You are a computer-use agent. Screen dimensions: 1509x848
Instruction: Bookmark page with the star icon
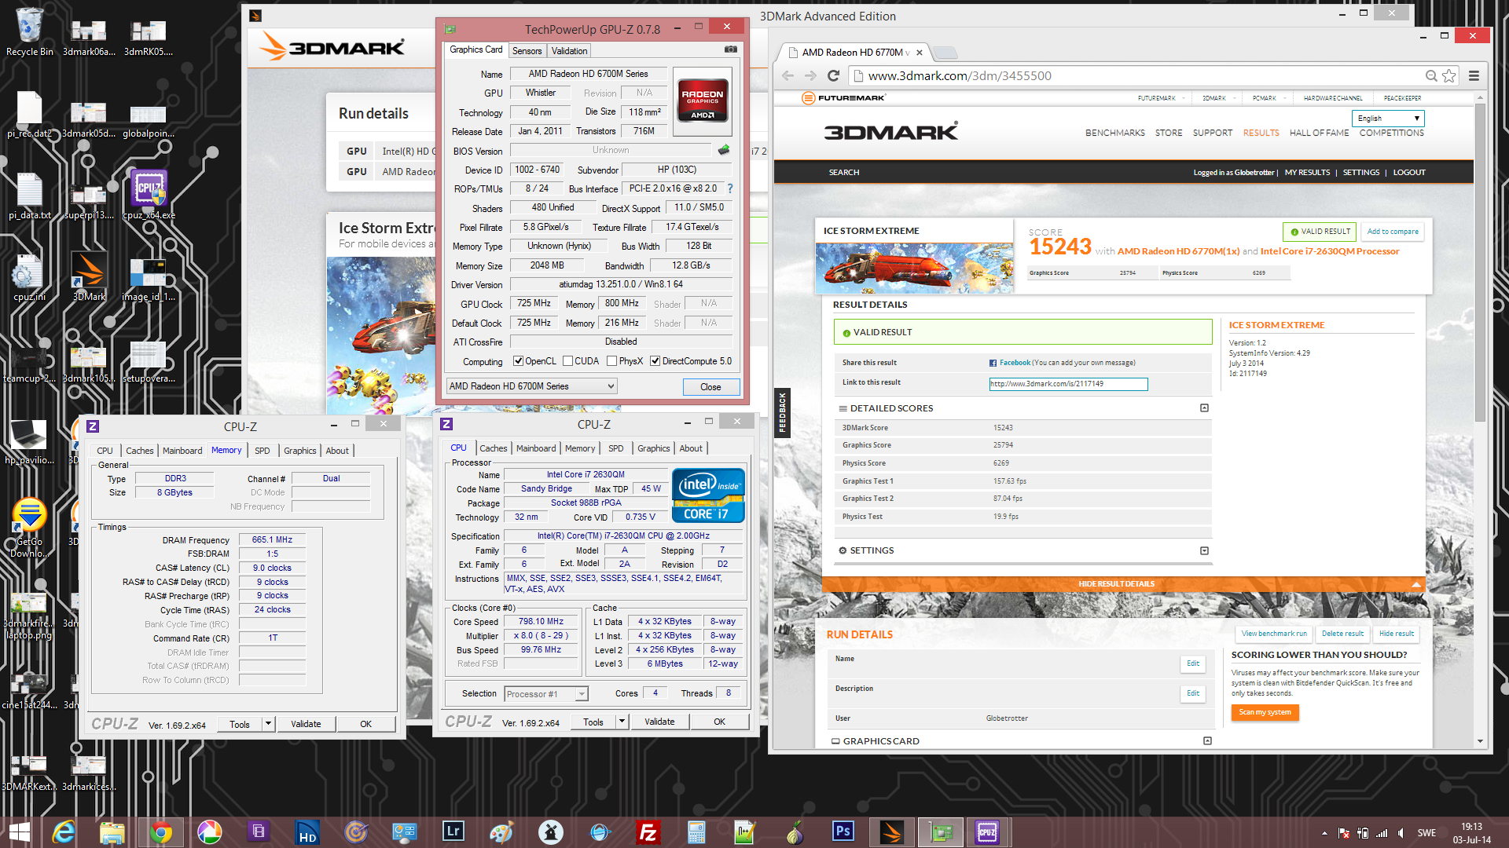(x=1449, y=75)
